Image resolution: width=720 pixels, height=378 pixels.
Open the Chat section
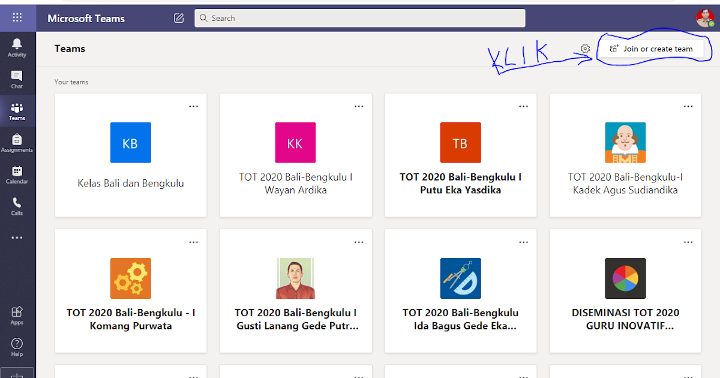tap(17, 79)
